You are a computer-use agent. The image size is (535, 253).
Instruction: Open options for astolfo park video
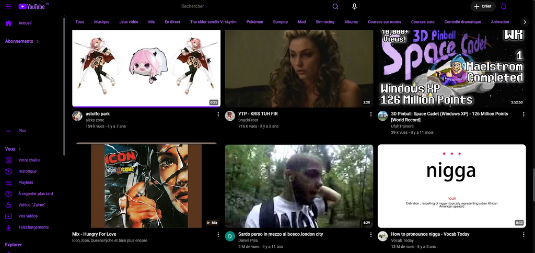[218, 114]
